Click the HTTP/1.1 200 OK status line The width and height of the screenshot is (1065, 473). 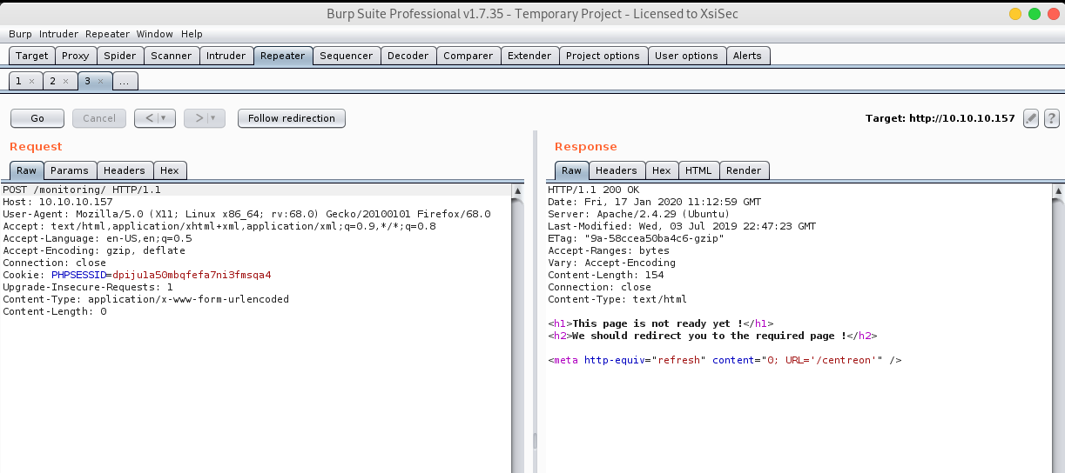(594, 190)
